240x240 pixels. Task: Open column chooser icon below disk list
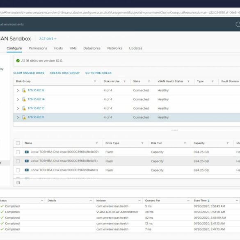[18, 183]
